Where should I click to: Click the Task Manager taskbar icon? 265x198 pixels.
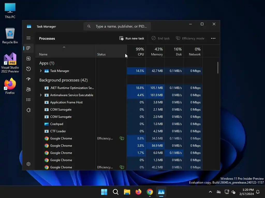coord(161,192)
